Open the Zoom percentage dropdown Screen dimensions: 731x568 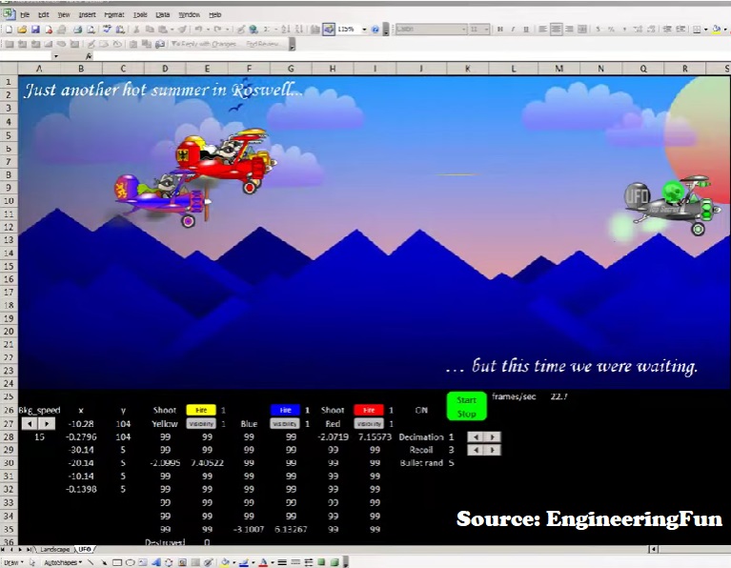(364, 30)
